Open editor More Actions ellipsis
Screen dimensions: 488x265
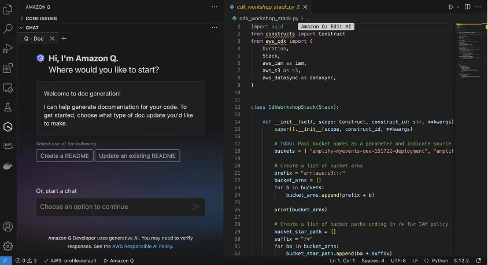pyautogui.click(x=478, y=7)
